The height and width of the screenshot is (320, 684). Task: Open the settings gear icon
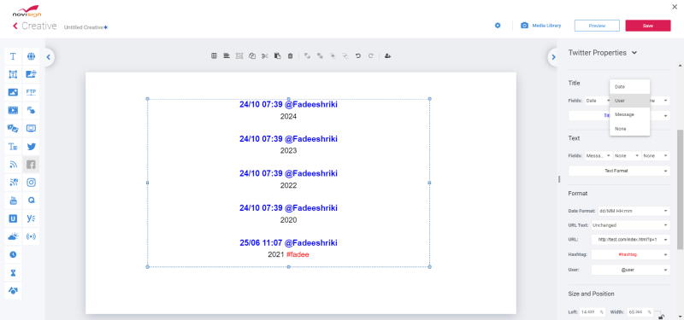point(498,26)
